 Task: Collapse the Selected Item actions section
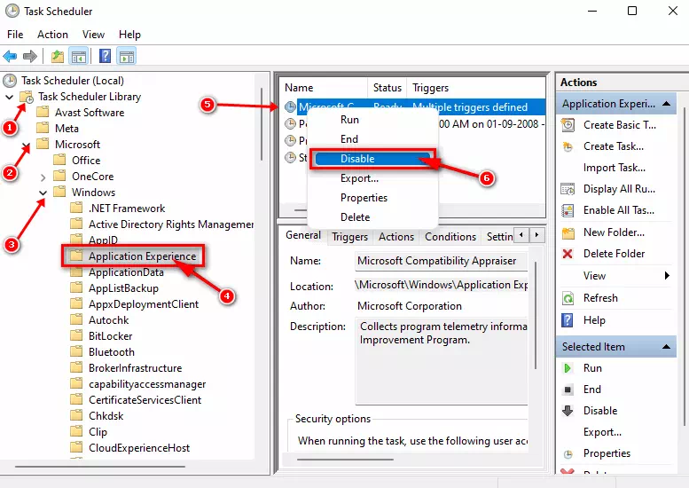point(666,346)
